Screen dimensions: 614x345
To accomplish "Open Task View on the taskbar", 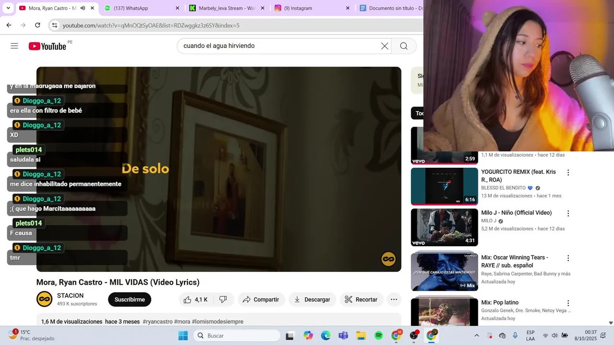I will point(289,335).
